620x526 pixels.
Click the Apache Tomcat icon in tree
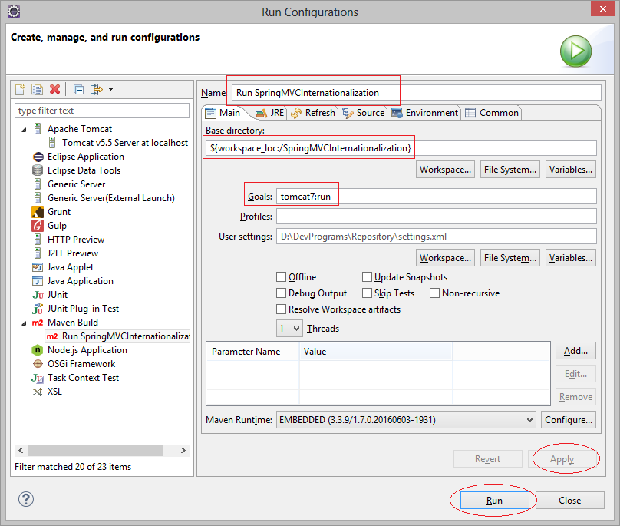click(38, 129)
